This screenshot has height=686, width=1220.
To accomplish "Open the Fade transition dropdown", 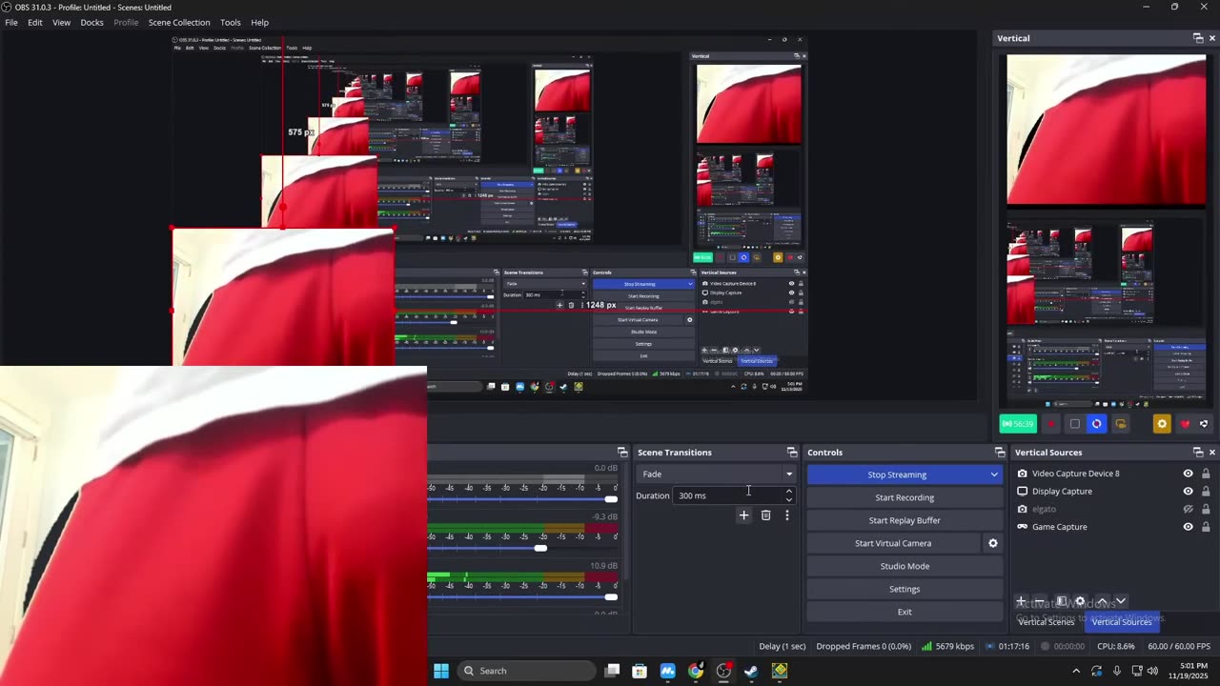I will point(717,474).
